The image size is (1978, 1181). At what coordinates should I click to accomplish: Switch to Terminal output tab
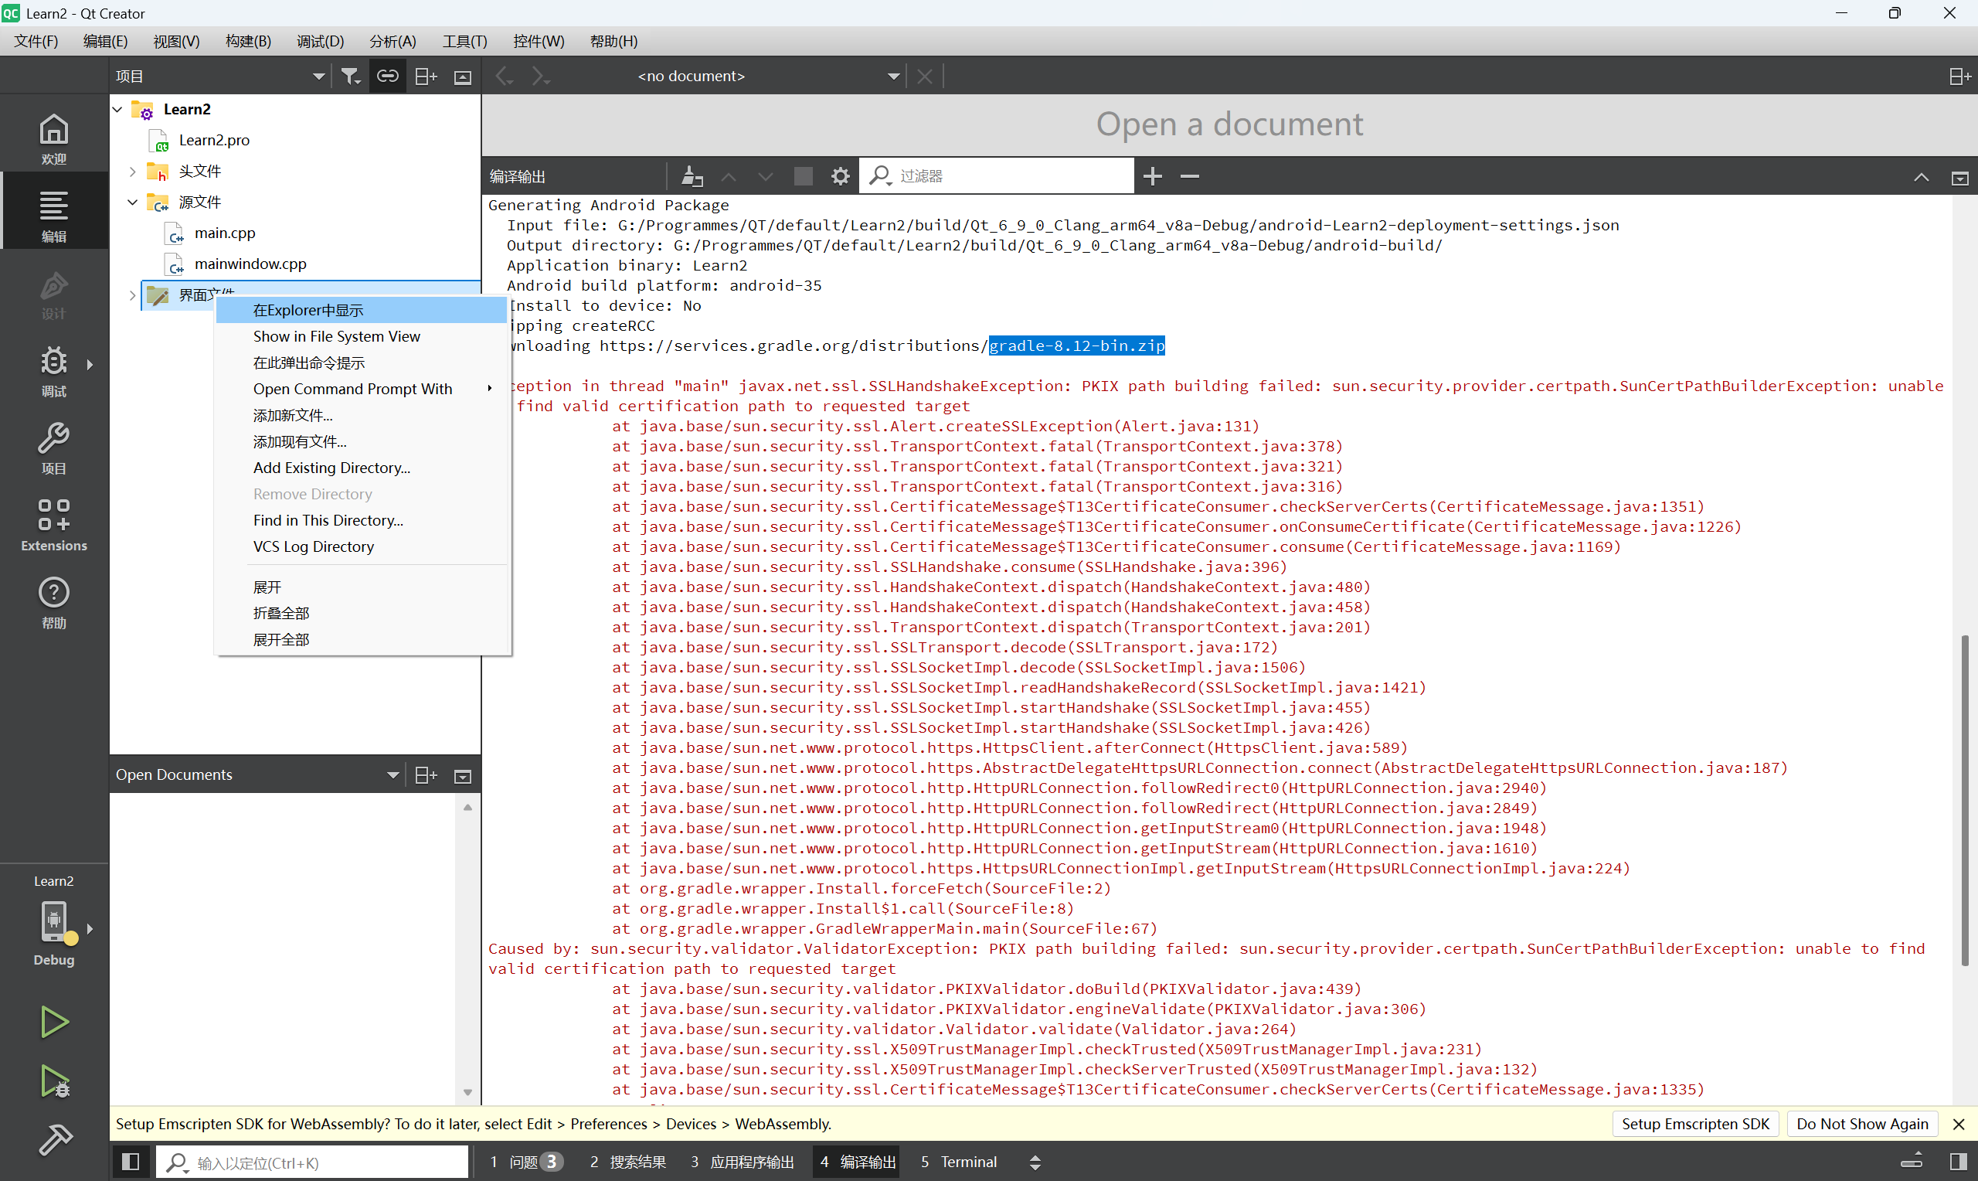click(x=959, y=1162)
